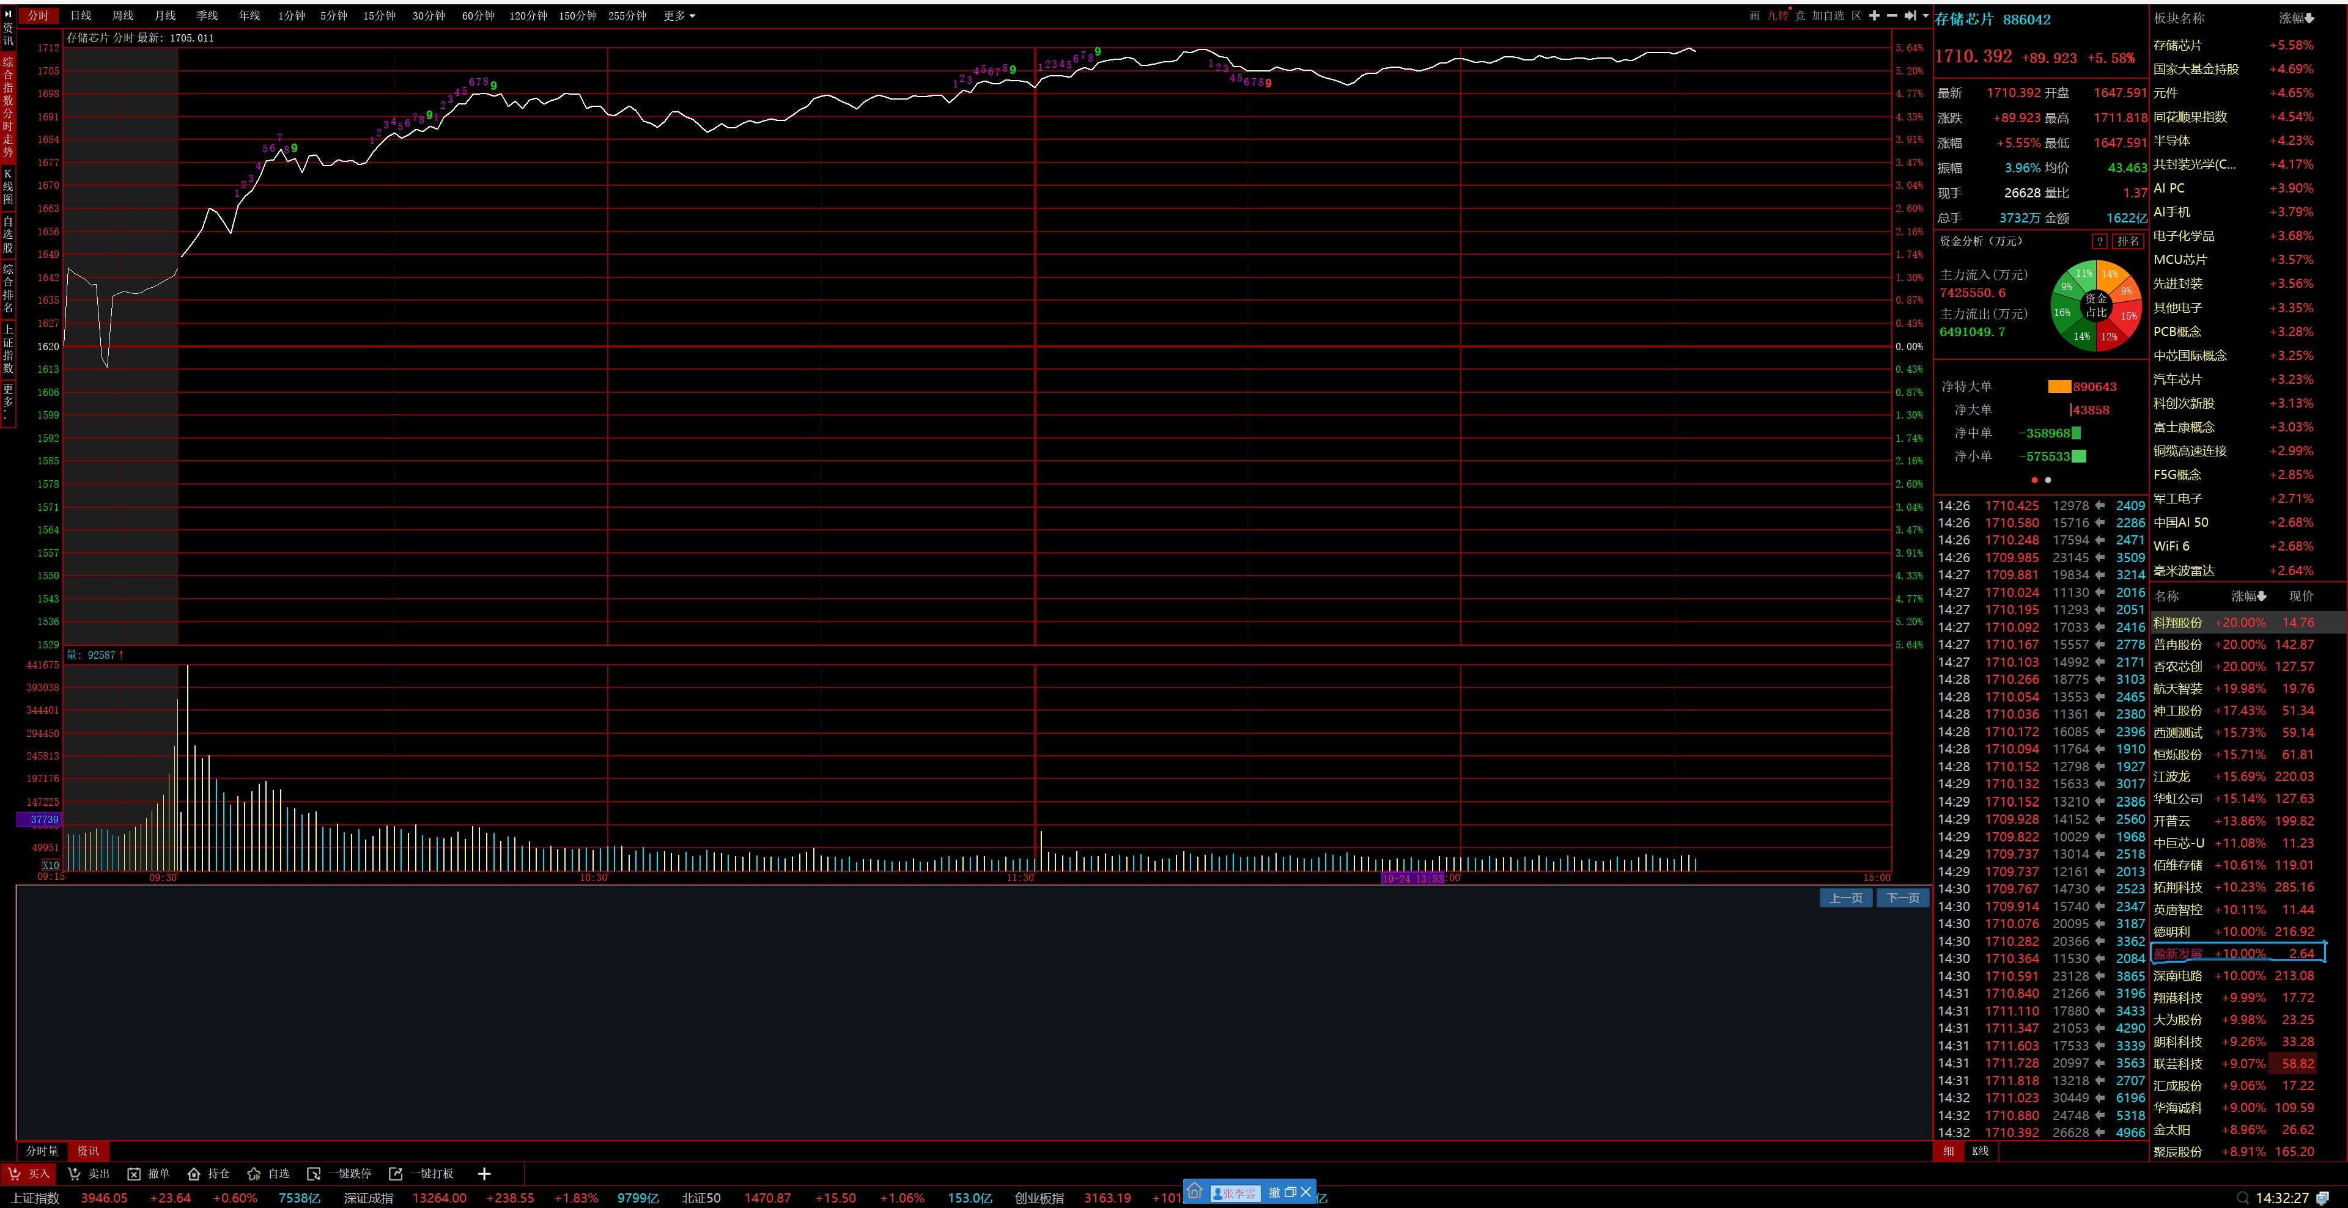Switch to 日线 daily chart tab
This screenshot has height=1208, width=2348.
tap(80, 15)
